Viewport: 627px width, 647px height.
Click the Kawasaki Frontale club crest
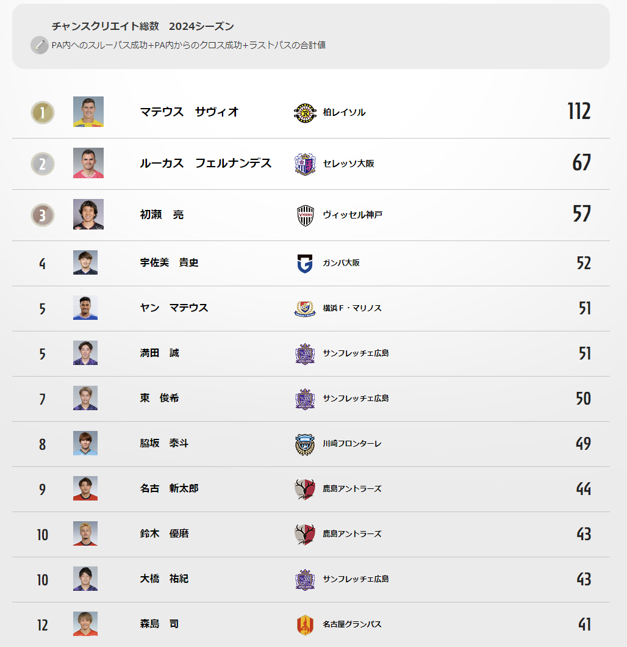305,444
